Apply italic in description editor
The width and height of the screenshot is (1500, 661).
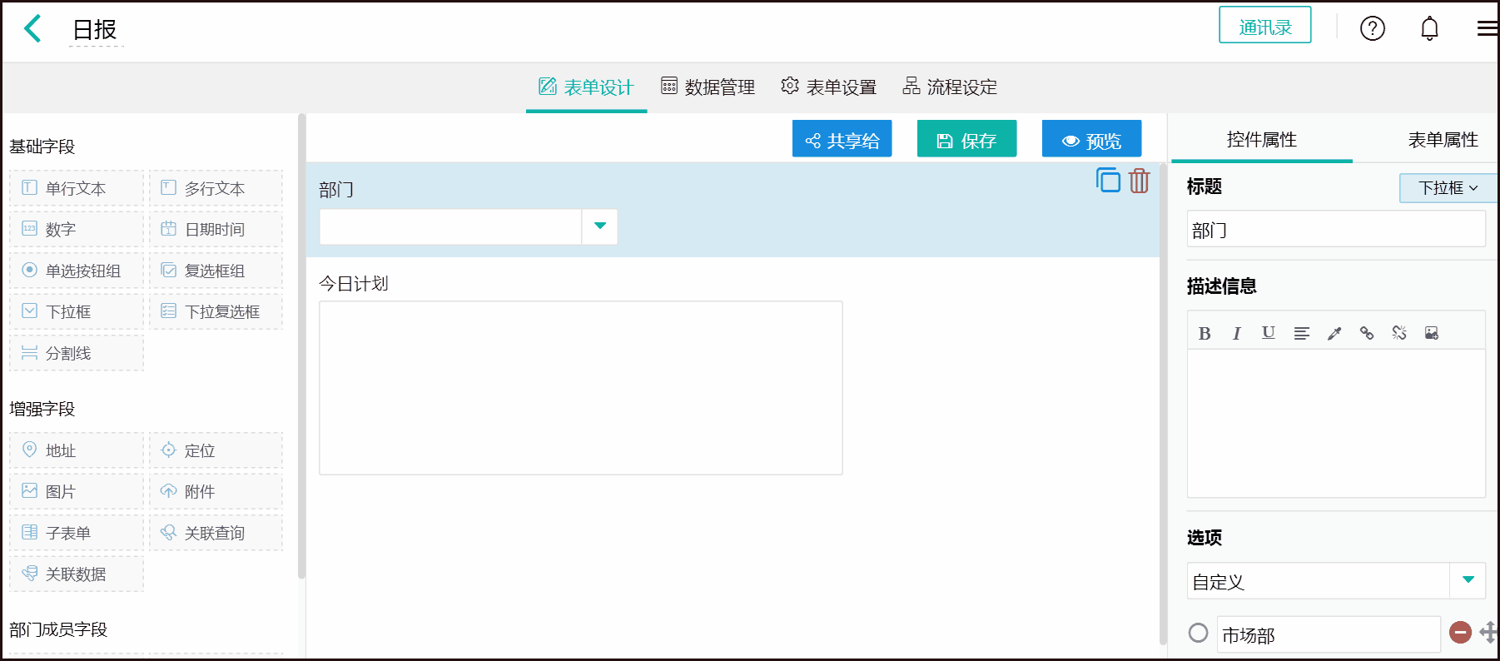1236,333
